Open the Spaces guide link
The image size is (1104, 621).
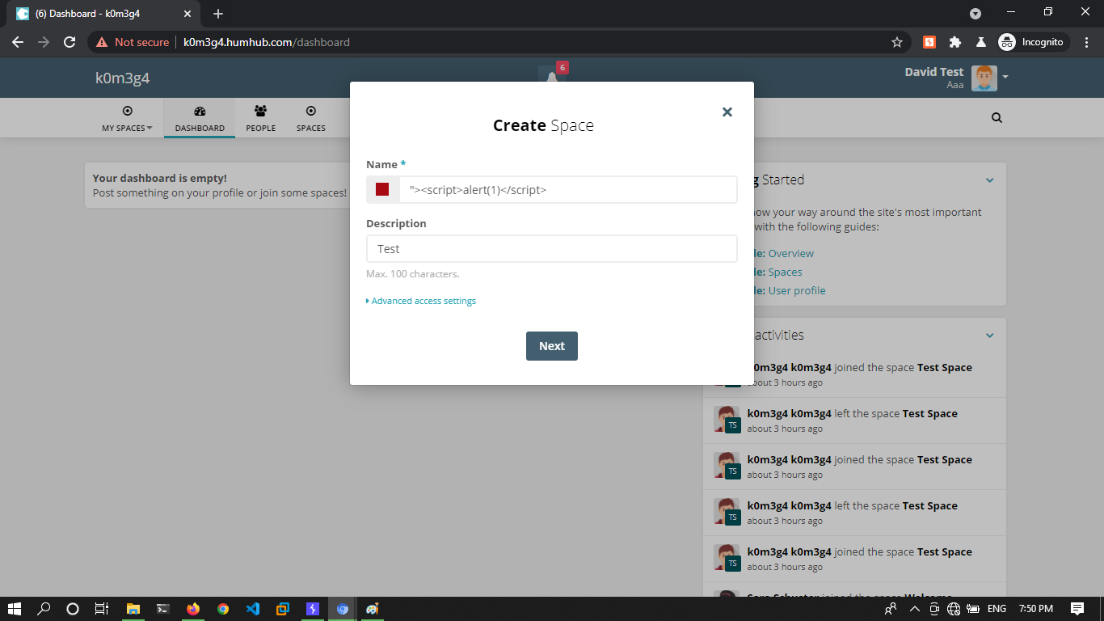785,272
